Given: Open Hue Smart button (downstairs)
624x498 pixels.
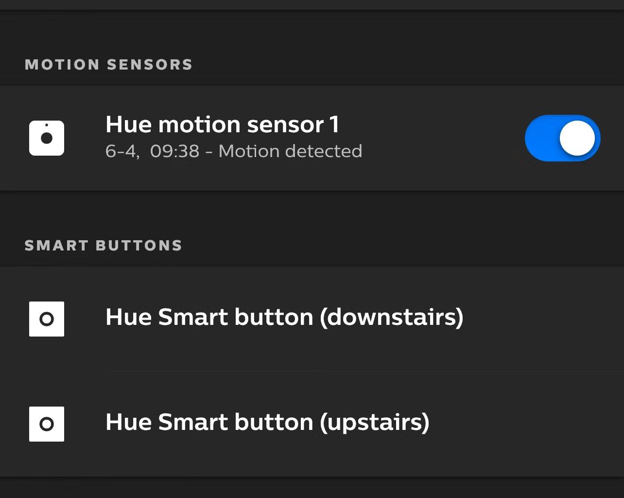Looking at the screenshot, I should click(312, 319).
